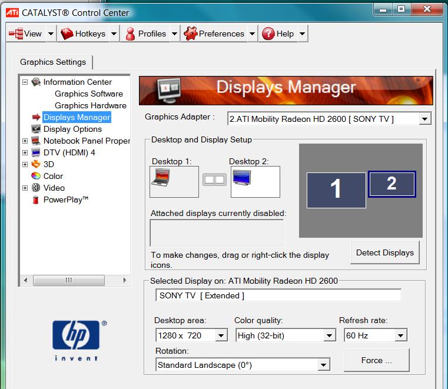The image size is (448, 389).
Task: Open the Color quality dropdown
Action: coord(329,335)
